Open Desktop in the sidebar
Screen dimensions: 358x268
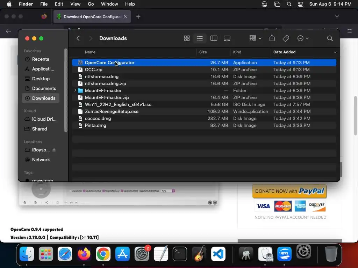40,79
